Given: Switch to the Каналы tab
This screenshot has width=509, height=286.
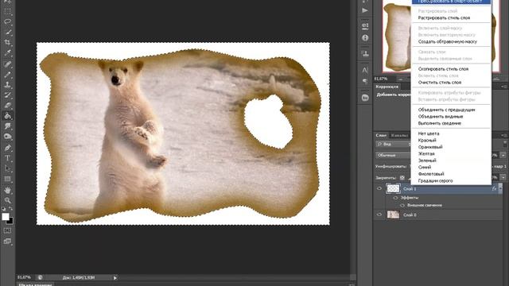Looking at the screenshot, I should point(398,135).
